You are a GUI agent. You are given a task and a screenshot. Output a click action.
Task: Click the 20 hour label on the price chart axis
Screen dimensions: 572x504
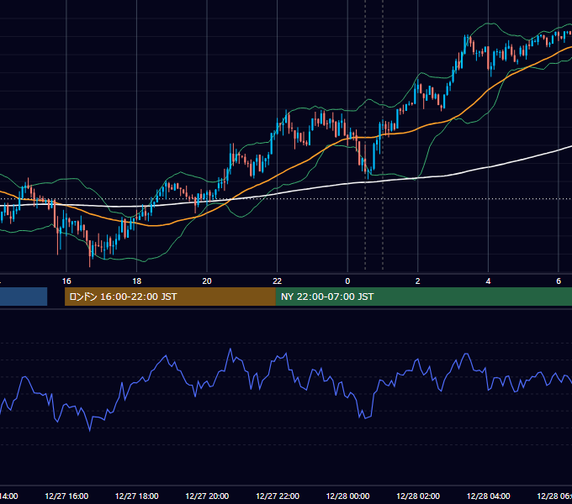pyautogui.click(x=207, y=281)
